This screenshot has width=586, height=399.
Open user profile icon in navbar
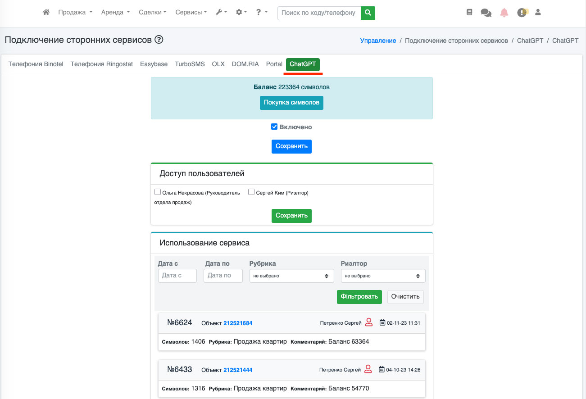[537, 13]
